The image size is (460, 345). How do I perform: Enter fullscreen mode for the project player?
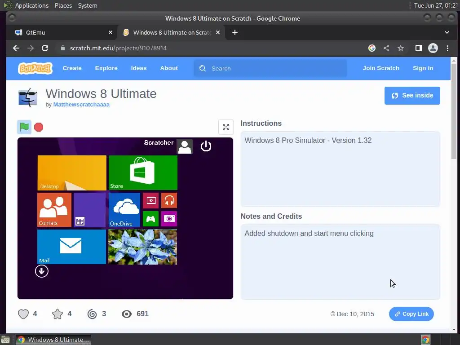click(226, 127)
